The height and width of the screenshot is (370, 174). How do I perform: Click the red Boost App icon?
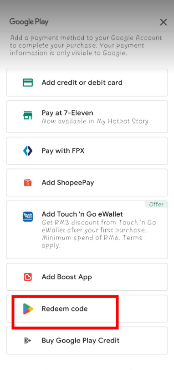point(28,277)
